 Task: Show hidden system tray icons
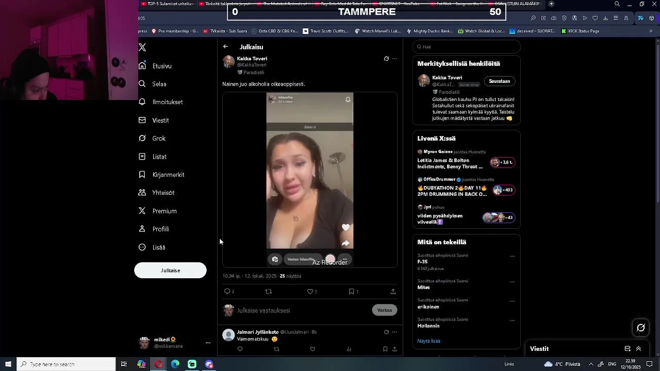click(x=591, y=364)
